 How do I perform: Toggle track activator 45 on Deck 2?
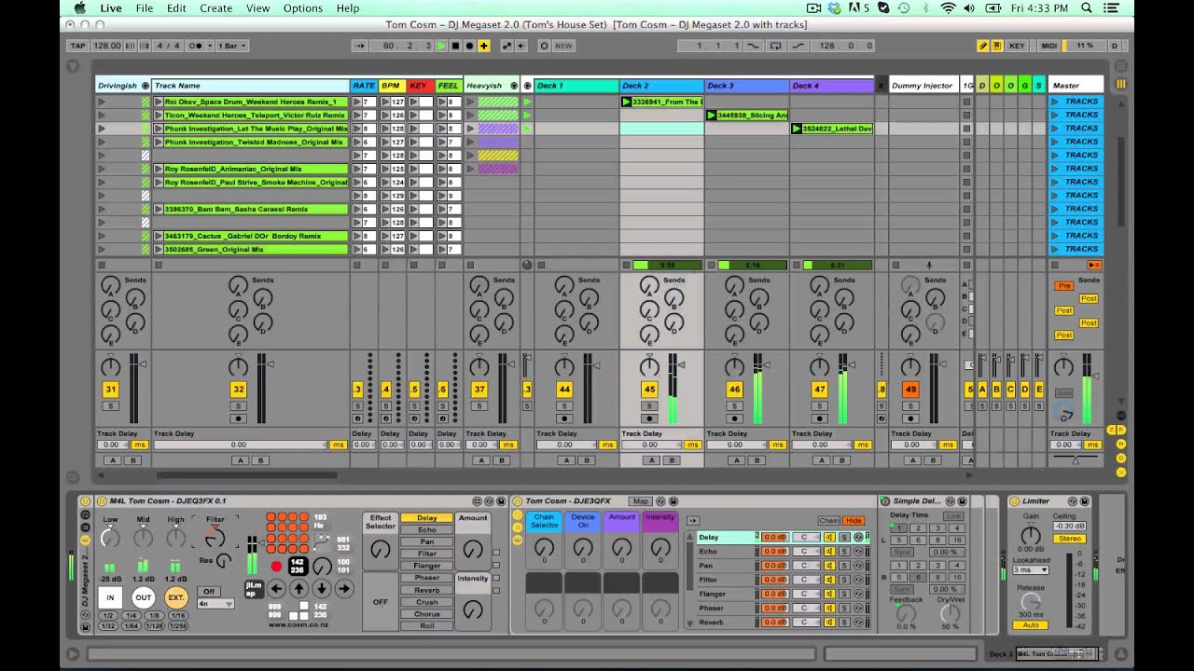tap(649, 390)
